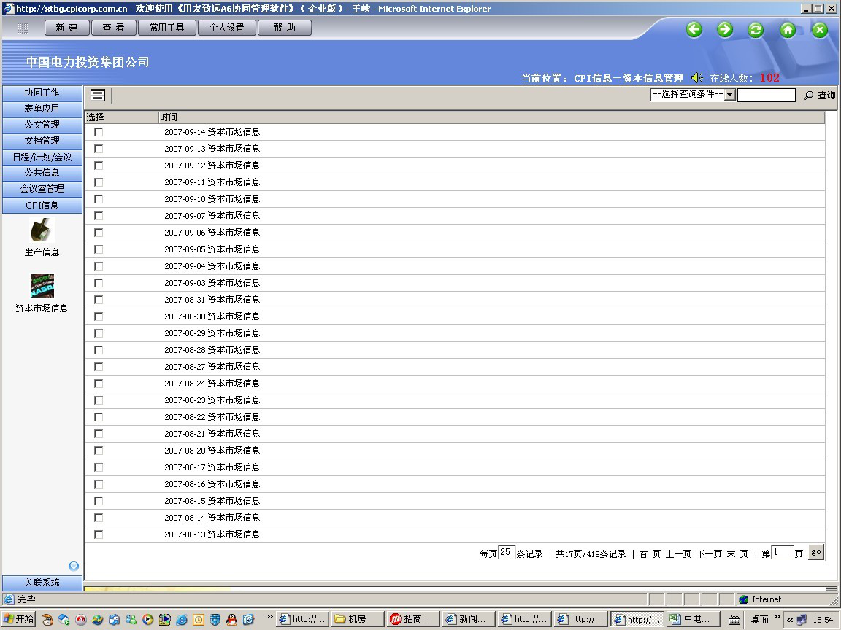Tick the checkbox beside 2007-08-31 record
The height and width of the screenshot is (630, 841).
pyautogui.click(x=99, y=300)
